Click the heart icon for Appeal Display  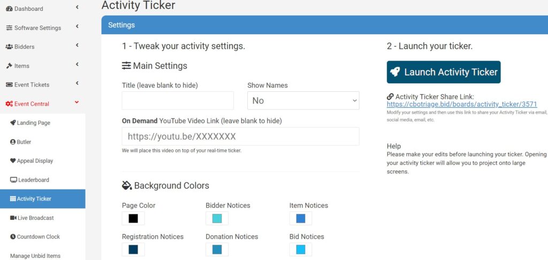pos(13,161)
